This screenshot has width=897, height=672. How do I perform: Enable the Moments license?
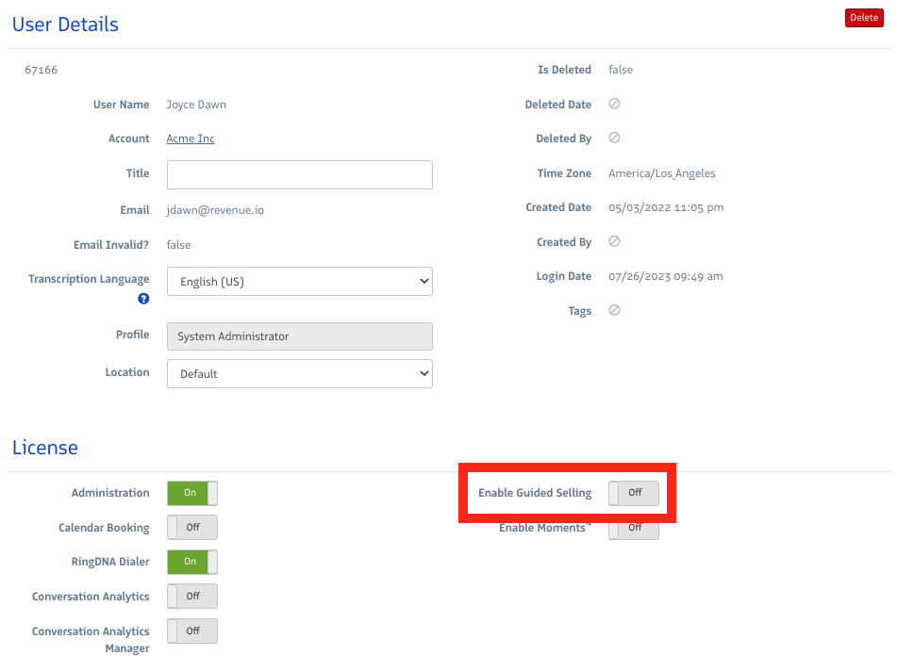pos(633,528)
